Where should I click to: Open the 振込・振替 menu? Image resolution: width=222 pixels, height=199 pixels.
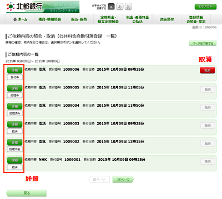click(x=79, y=19)
